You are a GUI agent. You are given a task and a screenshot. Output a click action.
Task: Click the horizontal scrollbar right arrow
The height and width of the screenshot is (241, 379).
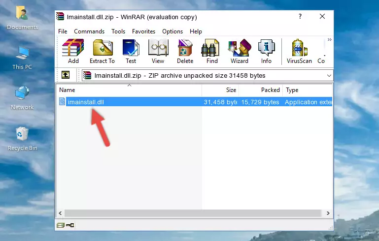328,213
